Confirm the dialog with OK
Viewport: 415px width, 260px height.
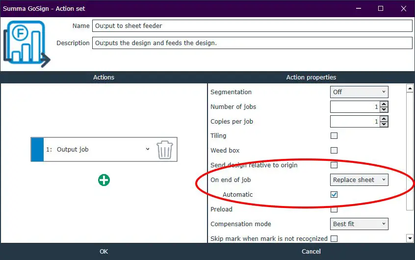(x=104, y=251)
